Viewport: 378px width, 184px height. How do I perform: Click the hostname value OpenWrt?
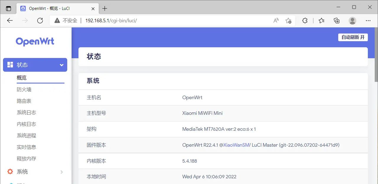[x=192, y=97]
